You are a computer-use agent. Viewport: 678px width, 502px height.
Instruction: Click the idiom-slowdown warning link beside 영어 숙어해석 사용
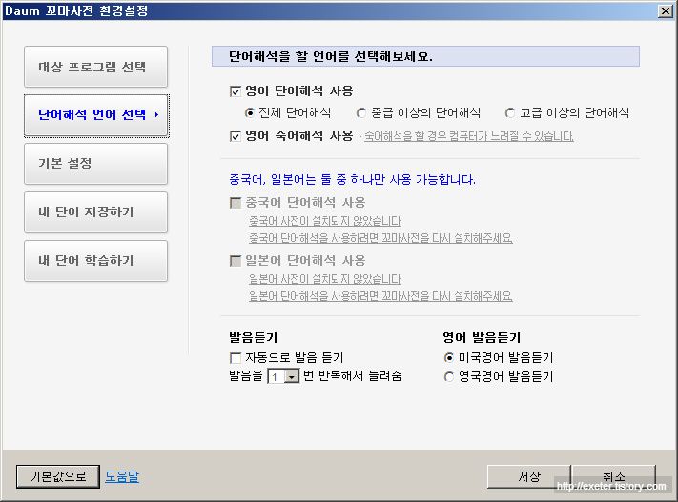click(x=469, y=136)
